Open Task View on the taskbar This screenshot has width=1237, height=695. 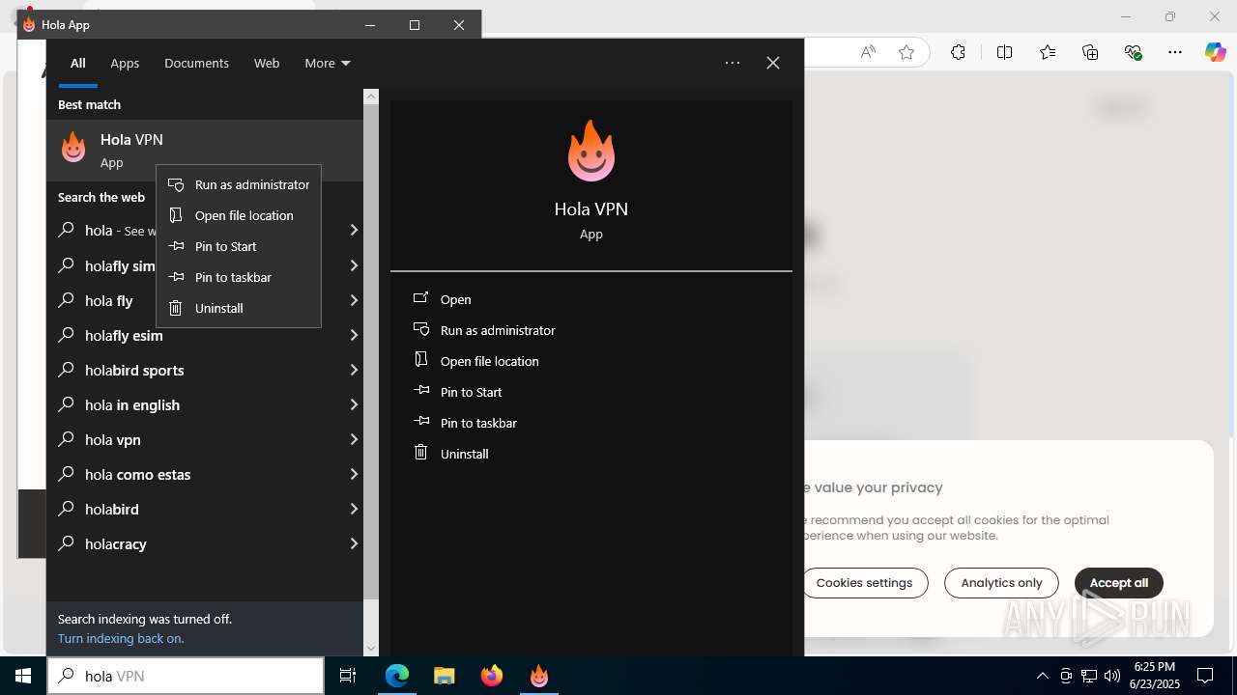point(348,676)
